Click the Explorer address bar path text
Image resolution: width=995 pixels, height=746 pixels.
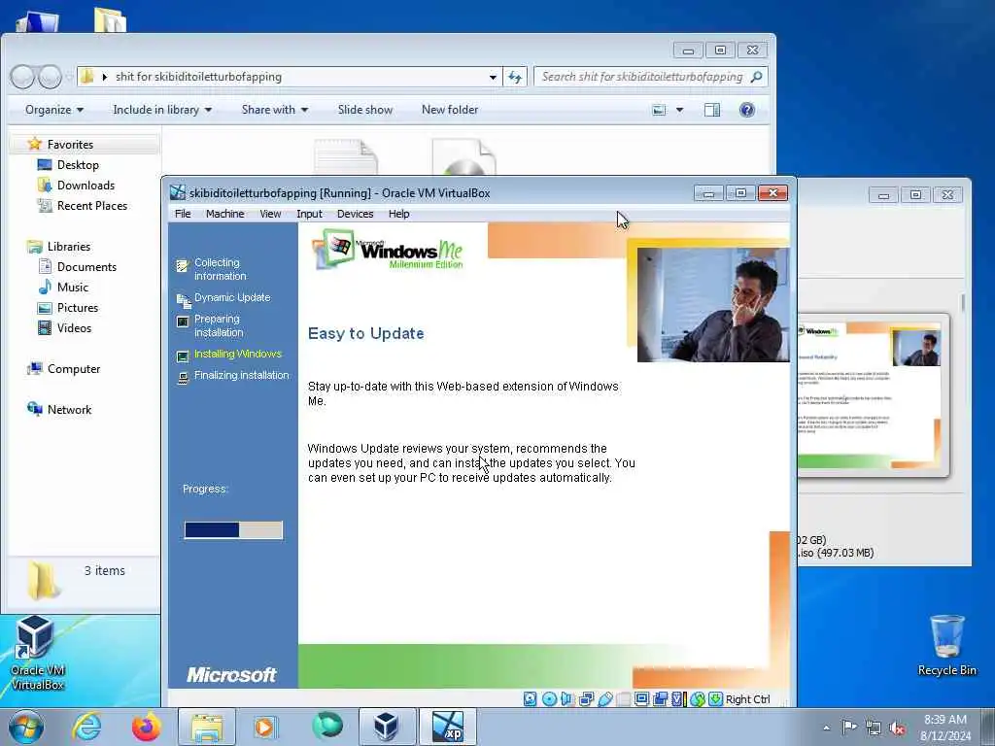[198, 77]
